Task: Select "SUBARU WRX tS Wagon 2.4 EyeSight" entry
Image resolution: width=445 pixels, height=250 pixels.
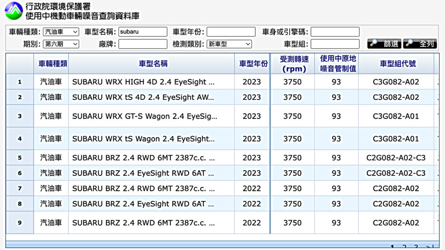Action: 143,139
